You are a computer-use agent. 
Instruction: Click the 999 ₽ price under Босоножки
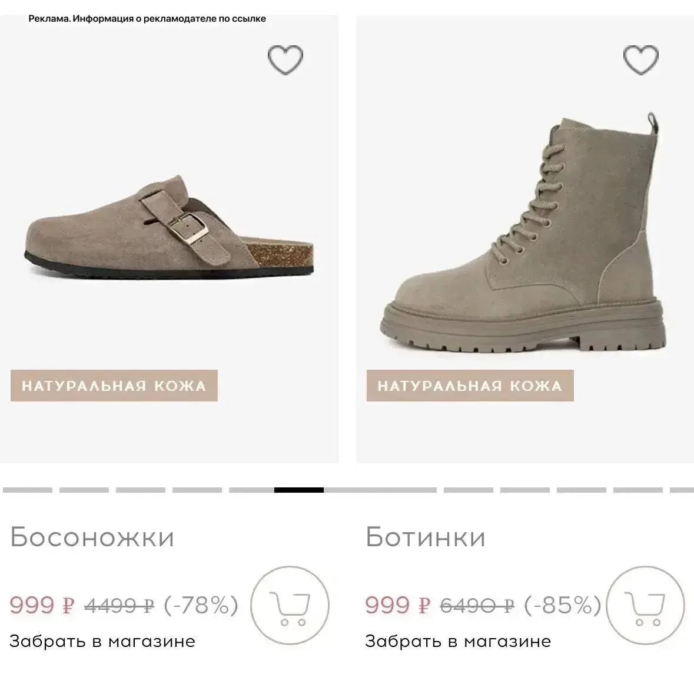[x=42, y=605]
